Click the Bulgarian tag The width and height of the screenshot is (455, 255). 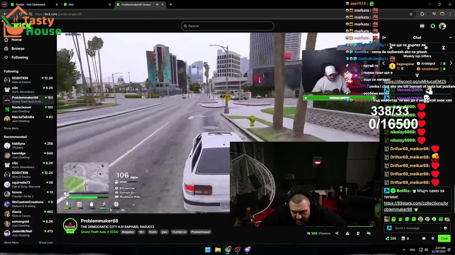128,232
